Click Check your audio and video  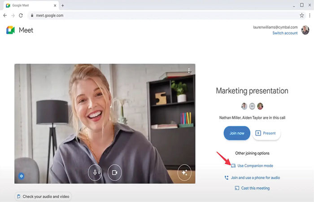tap(44, 197)
